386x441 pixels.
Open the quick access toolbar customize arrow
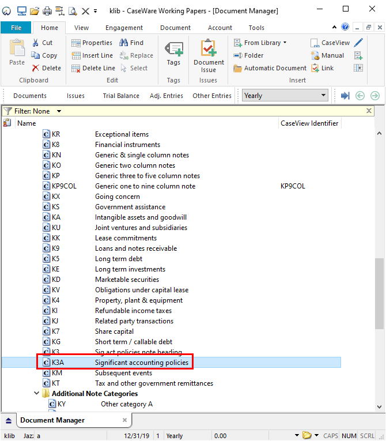(x=95, y=11)
